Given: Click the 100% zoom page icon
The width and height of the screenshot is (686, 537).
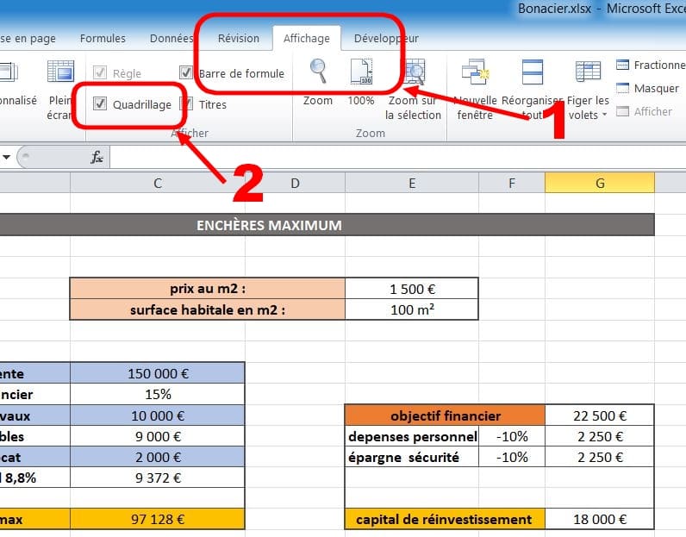Looking at the screenshot, I should [361, 71].
